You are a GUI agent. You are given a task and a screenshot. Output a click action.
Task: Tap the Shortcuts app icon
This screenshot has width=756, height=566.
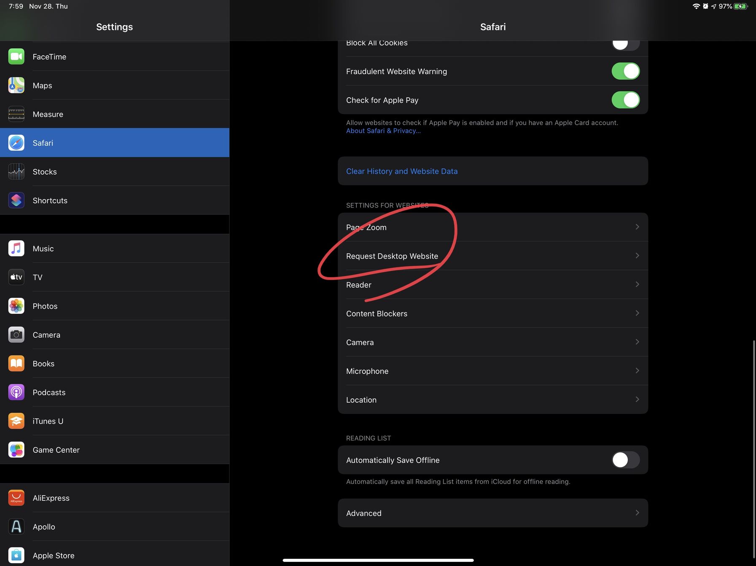16,200
